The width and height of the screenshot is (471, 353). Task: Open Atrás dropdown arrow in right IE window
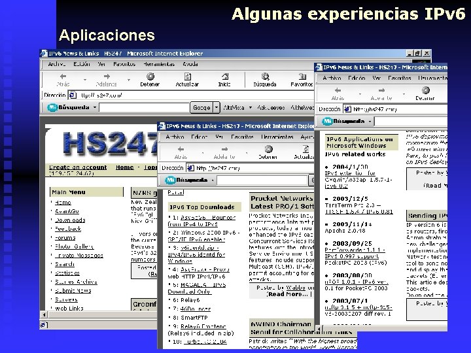(x=360, y=93)
